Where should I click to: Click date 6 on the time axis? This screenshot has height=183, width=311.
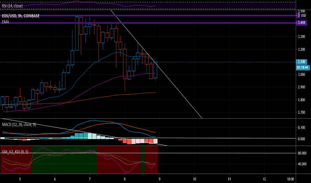point(55,179)
